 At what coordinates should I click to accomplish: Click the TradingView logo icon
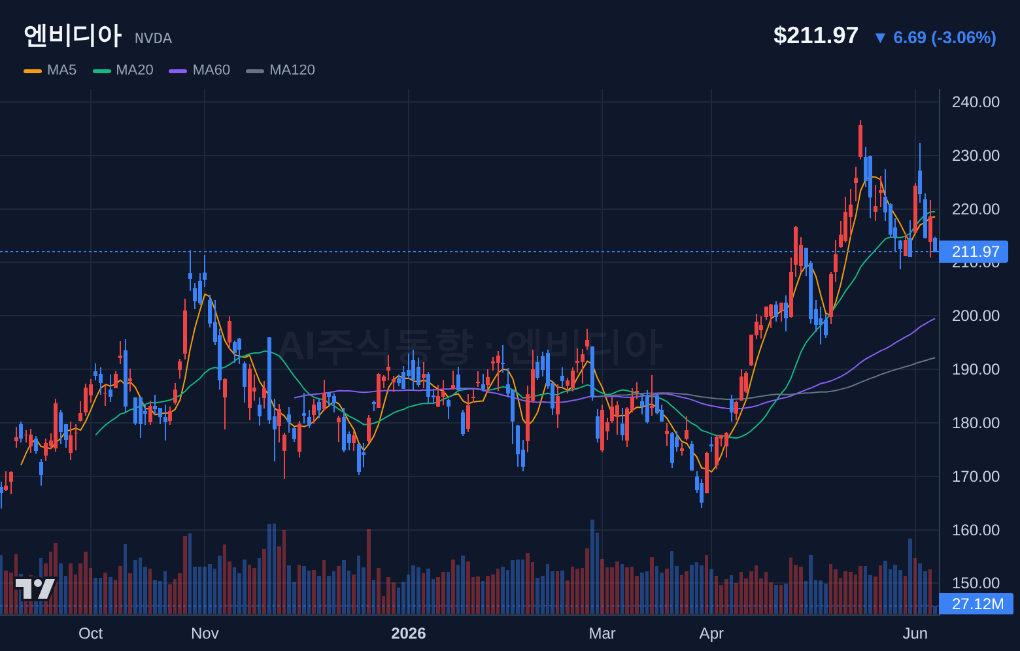click(x=35, y=589)
